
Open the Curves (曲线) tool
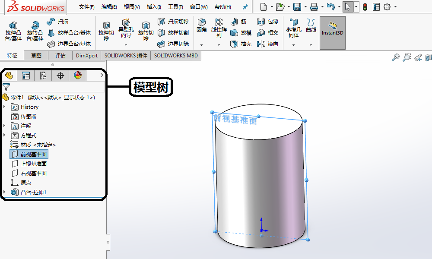coord(311,25)
